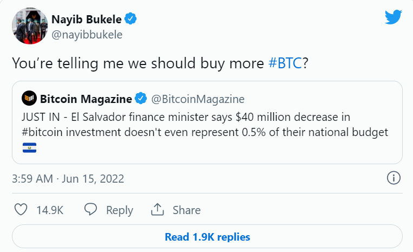Click the Twitter bird logo
Image resolution: width=413 pixels, height=252 pixels.
(x=393, y=17)
